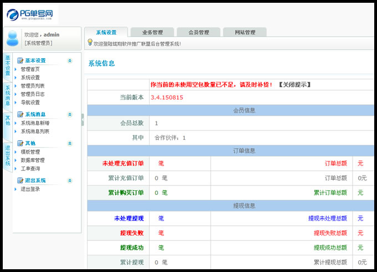Open the 网站管理 tab

click(x=244, y=32)
